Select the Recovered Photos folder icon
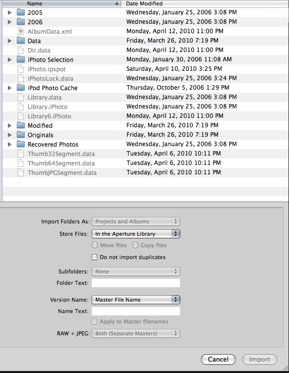The width and height of the screenshot is (289, 373). (x=21, y=144)
